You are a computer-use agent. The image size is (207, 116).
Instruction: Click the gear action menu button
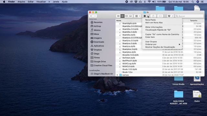click(146, 16)
